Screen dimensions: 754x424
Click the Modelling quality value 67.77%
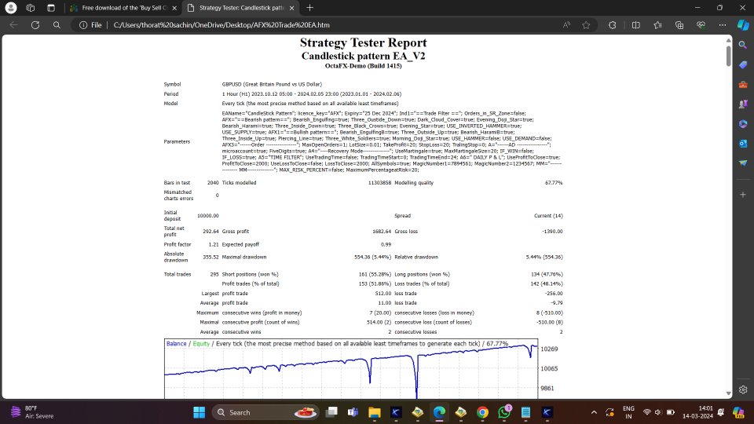(x=554, y=183)
